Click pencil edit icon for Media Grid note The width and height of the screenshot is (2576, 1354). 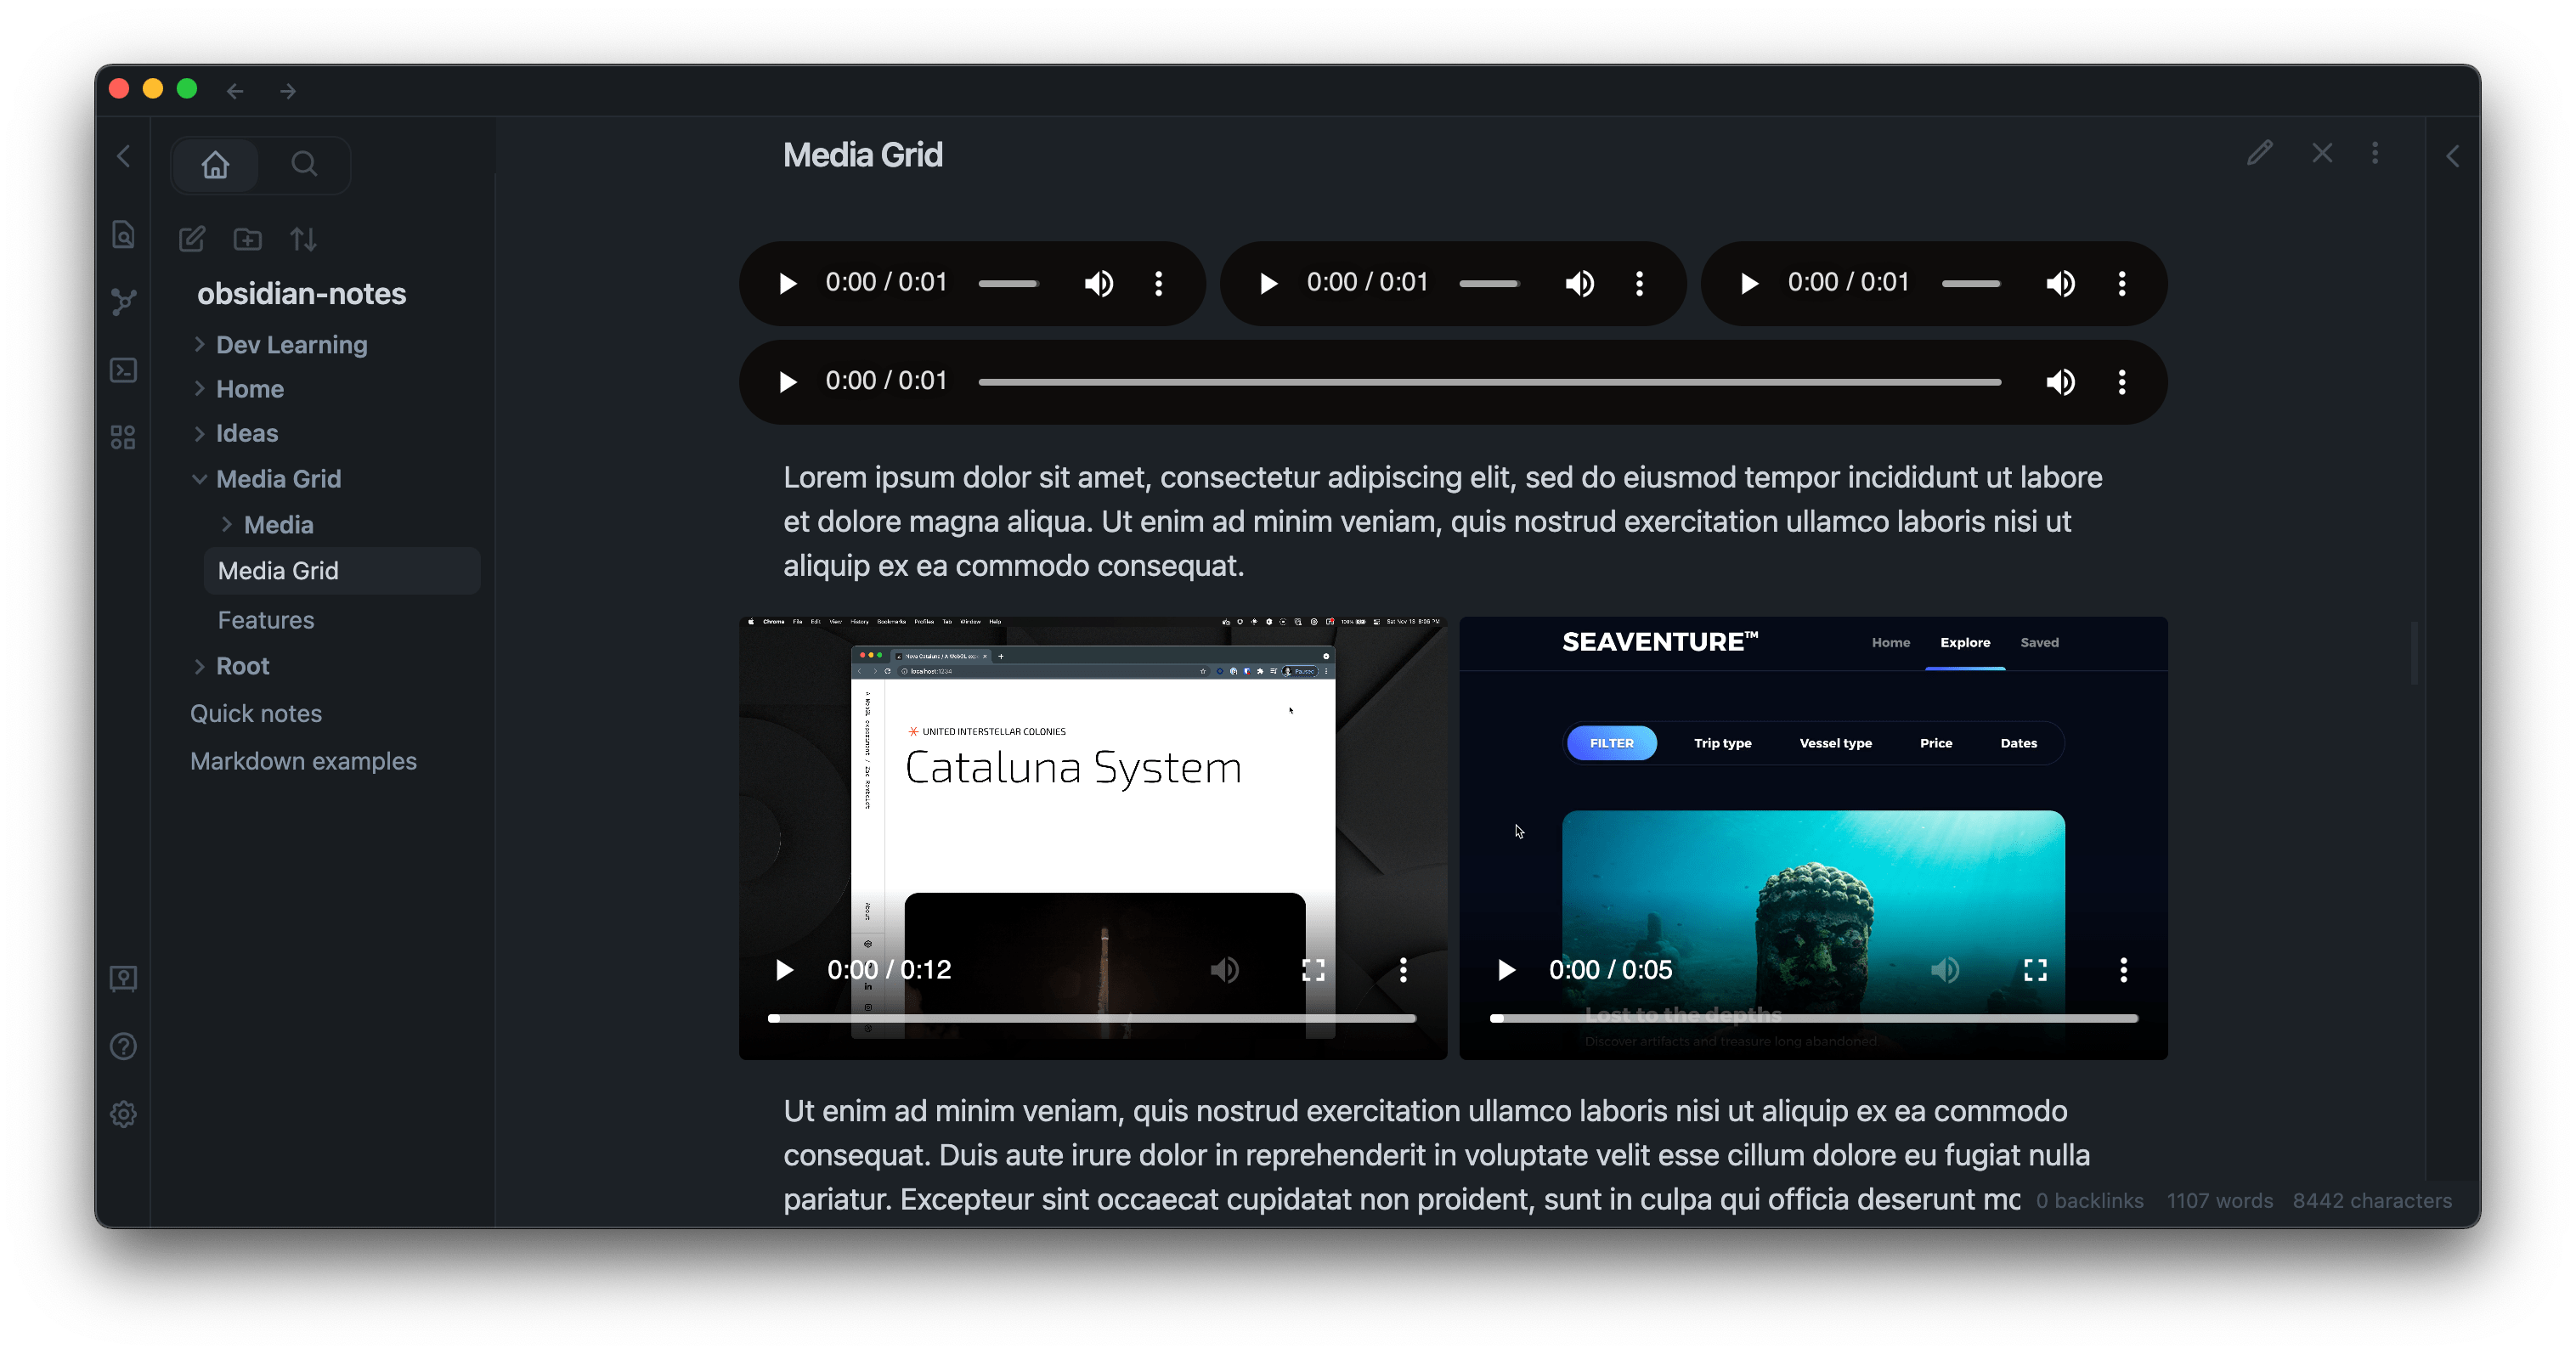[x=2259, y=154]
